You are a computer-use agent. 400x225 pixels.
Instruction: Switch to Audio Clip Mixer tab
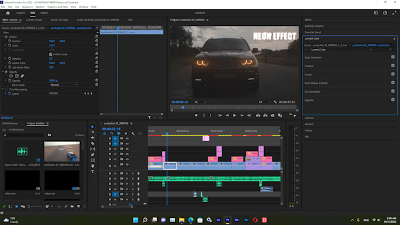click(98, 20)
